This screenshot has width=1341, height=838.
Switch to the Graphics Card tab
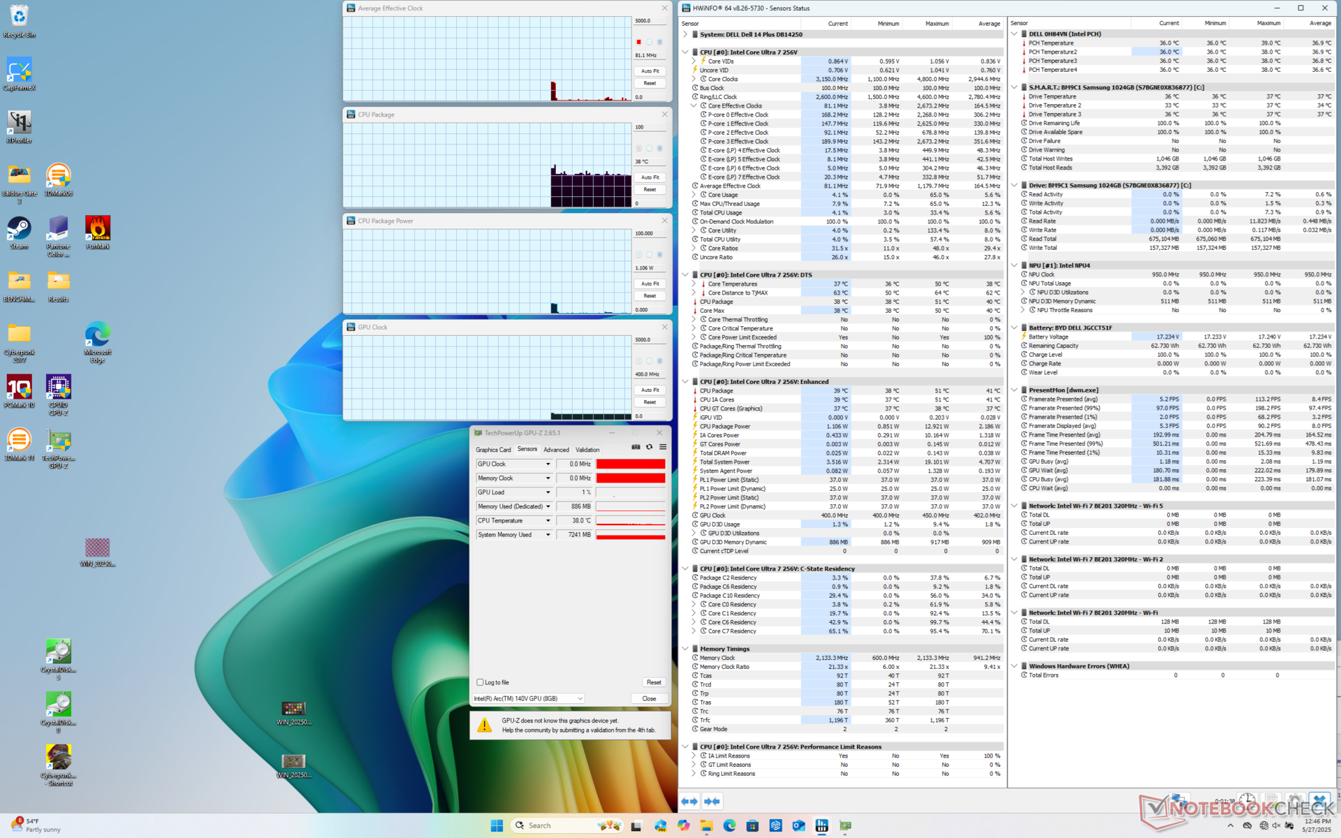coord(493,450)
